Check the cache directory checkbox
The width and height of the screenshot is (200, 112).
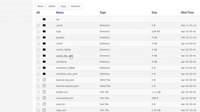[x=38, y=26]
